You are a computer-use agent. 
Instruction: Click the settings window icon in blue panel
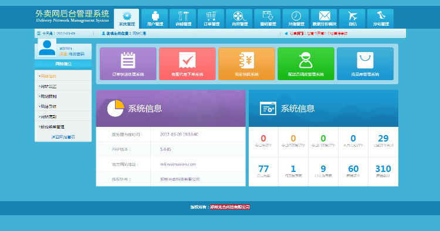click(268, 109)
